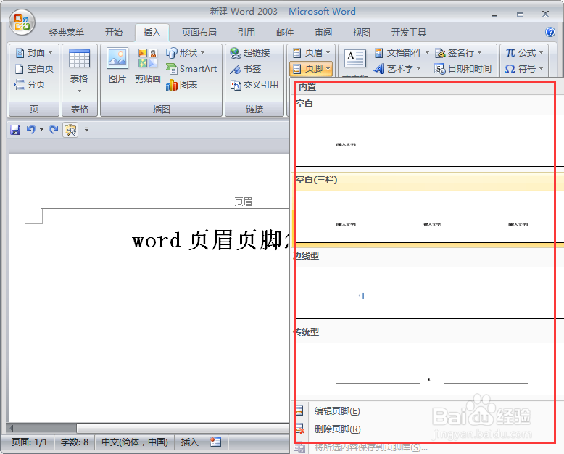Open the 开发工具 tab
This screenshot has width=564, height=454.
409,33
